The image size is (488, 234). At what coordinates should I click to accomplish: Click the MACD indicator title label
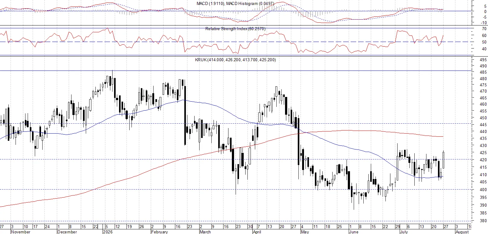click(235, 3)
